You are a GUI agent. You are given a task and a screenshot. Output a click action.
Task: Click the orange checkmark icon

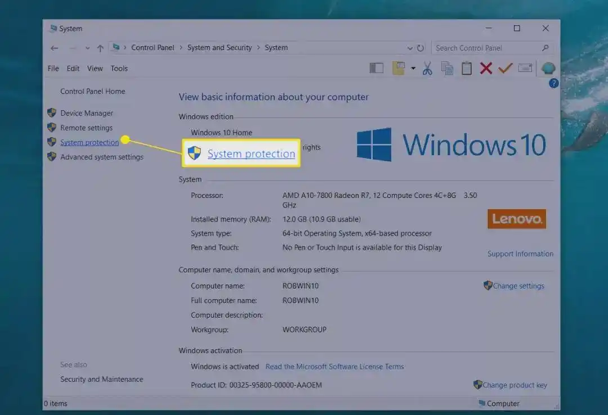[x=505, y=68]
